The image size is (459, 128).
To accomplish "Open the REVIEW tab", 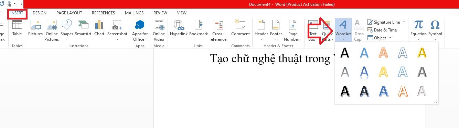I will coord(160,13).
